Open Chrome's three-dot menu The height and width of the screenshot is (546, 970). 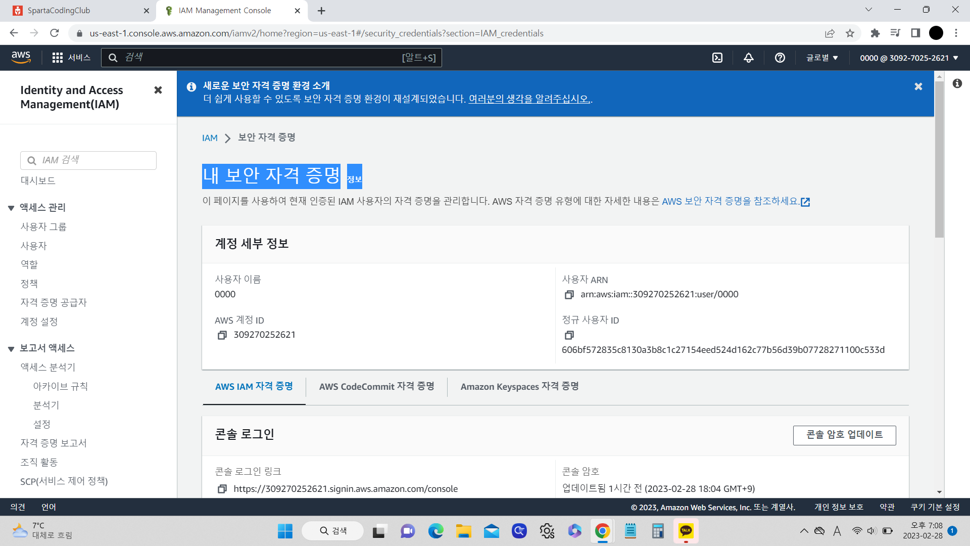coord(956,33)
